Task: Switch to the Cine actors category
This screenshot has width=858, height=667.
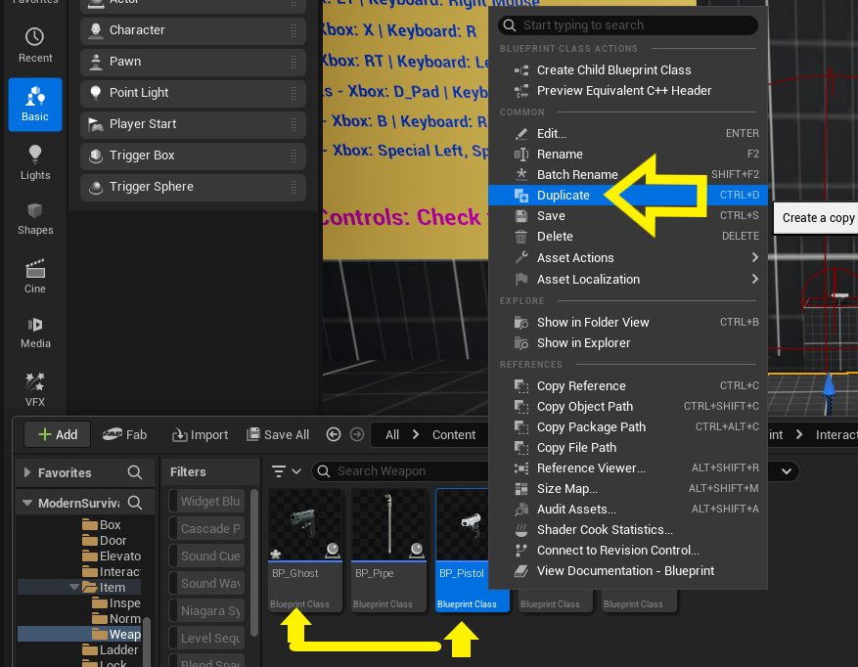Action: tap(35, 276)
